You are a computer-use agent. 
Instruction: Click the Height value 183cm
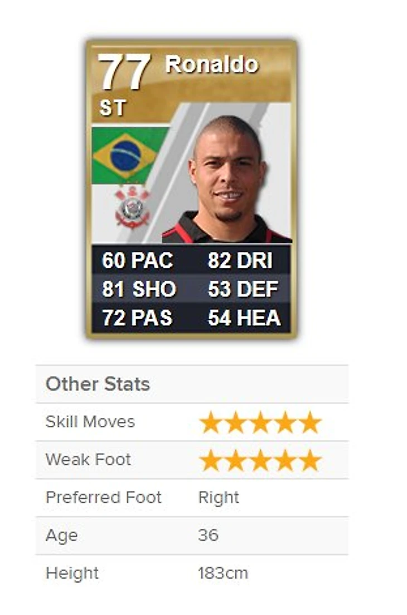(x=223, y=573)
